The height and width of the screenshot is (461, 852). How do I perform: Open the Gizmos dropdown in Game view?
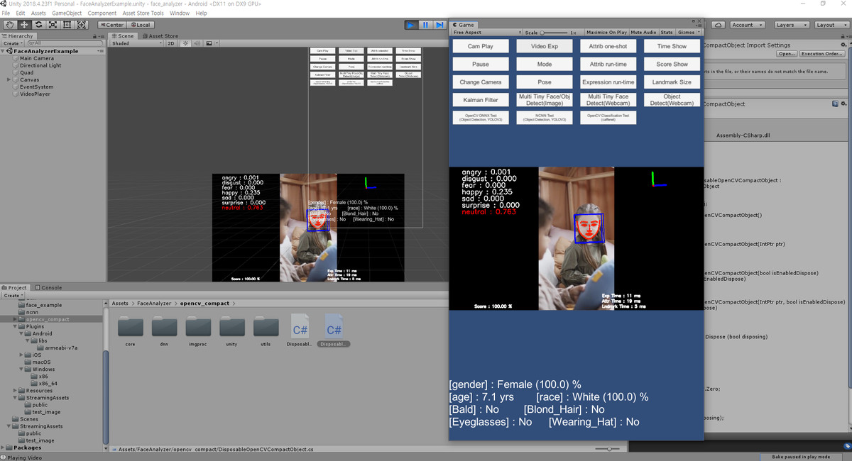pyautogui.click(x=689, y=33)
